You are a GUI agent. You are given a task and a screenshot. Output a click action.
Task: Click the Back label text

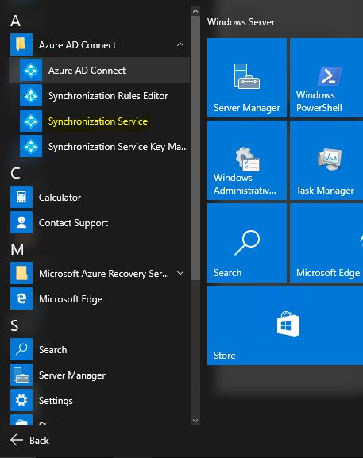[39, 441]
